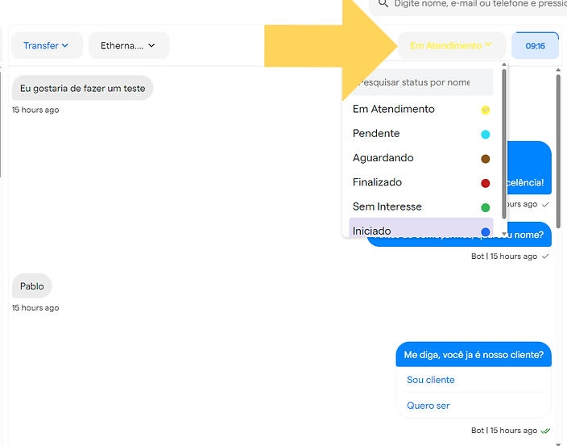Click the brown dot next to Aguardando

point(485,159)
